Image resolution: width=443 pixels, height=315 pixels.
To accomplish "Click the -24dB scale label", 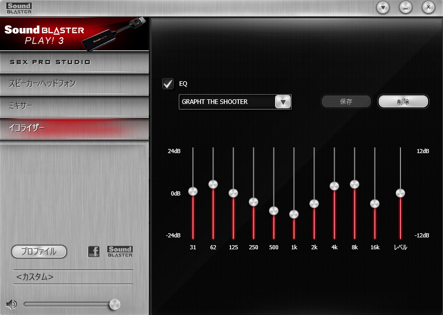I will click(173, 235).
